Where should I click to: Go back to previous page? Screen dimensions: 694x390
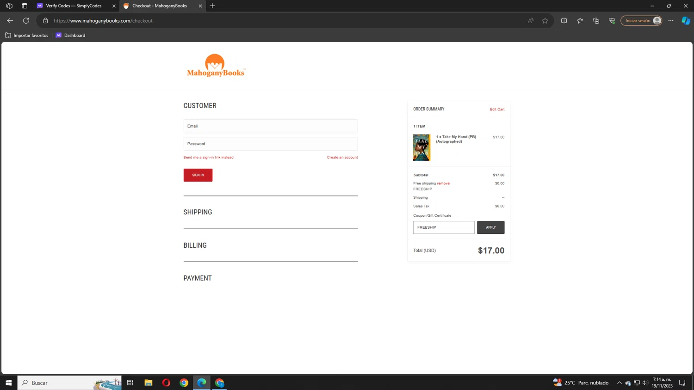coord(10,20)
